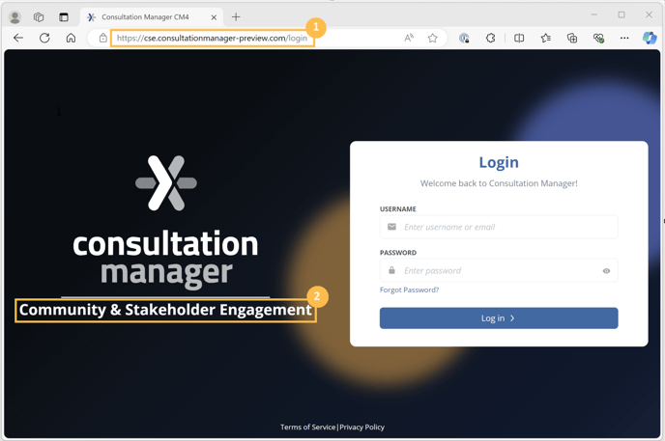665x441 pixels.
Task: Click the browser back arrow
Action: point(18,38)
